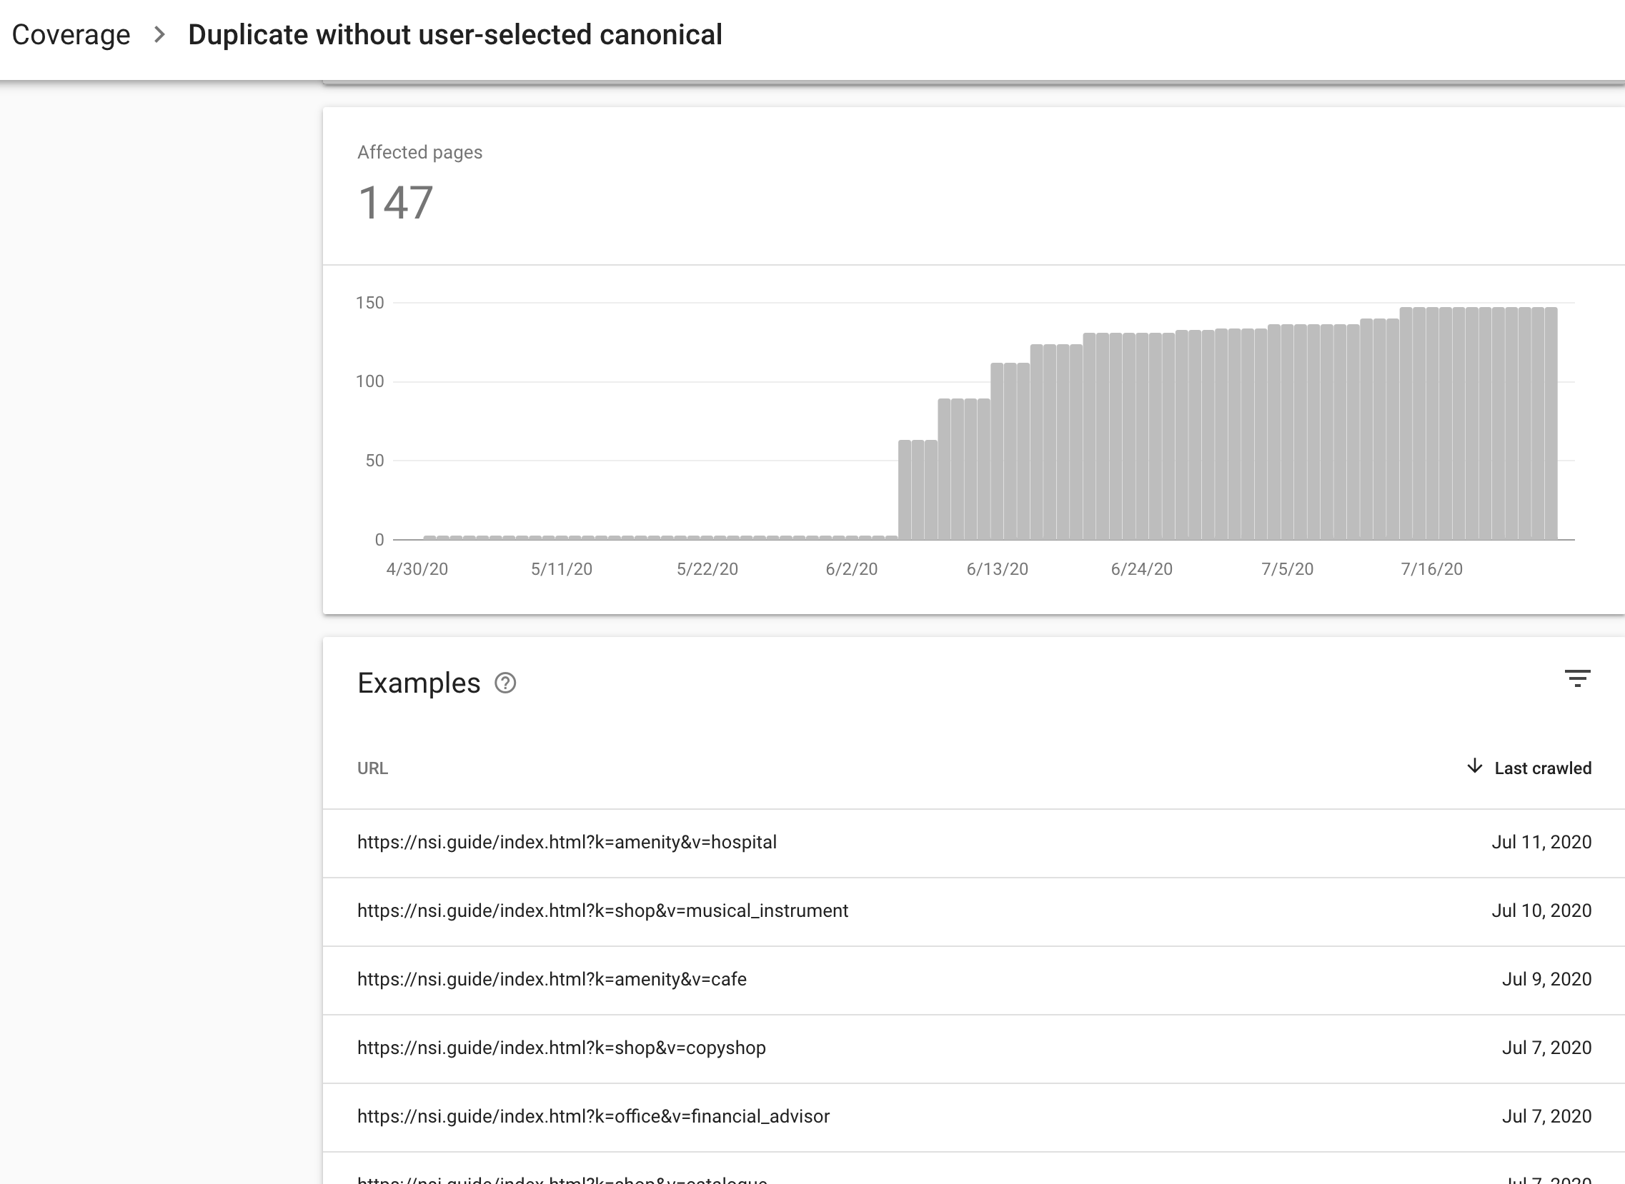Image resolution: width=1625 pixels, height=1184 pixels.
Task: Click the Examples help question-mark icon
Action: [x=505, y=683]
